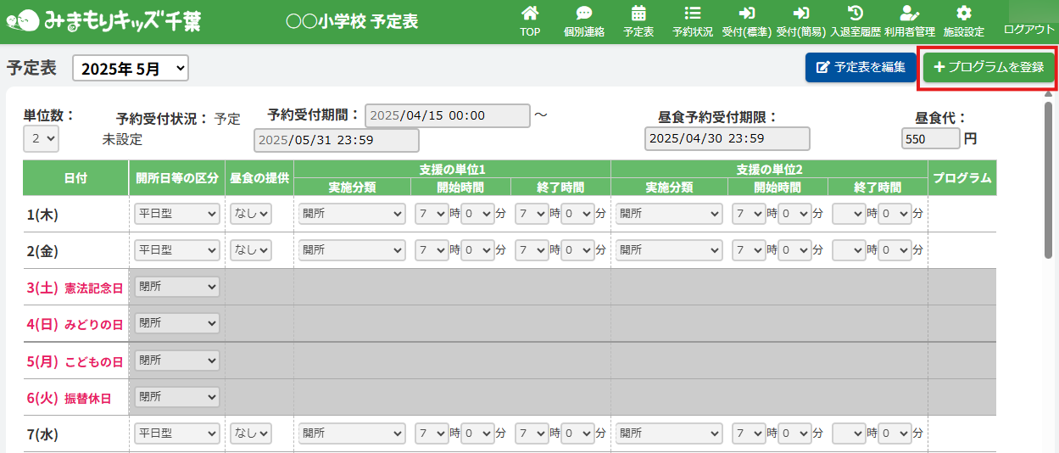Click the 昼食代 price input field
1059x453 pixels.
[930, 139]
